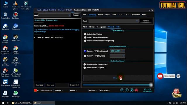
Task: Open the website globe icon in status bar
Action: pyautogui.click(x=122, y=90)
